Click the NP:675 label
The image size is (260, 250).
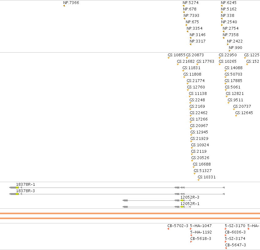click(192, 22)
